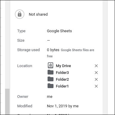Click the Type label
The width and height of the screenshot is (115, 115).
[21, 31]
